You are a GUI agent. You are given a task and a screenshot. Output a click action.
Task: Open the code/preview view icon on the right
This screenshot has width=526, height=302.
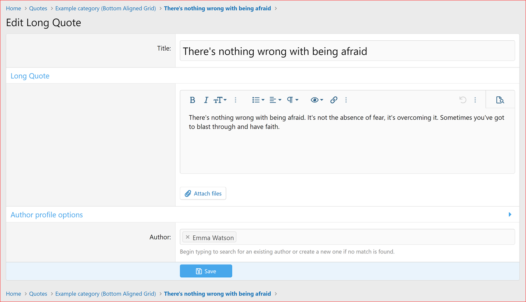pos(500,100)
